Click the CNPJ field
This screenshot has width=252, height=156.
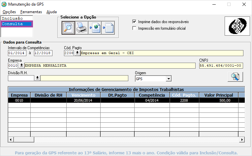click(221, 66)
